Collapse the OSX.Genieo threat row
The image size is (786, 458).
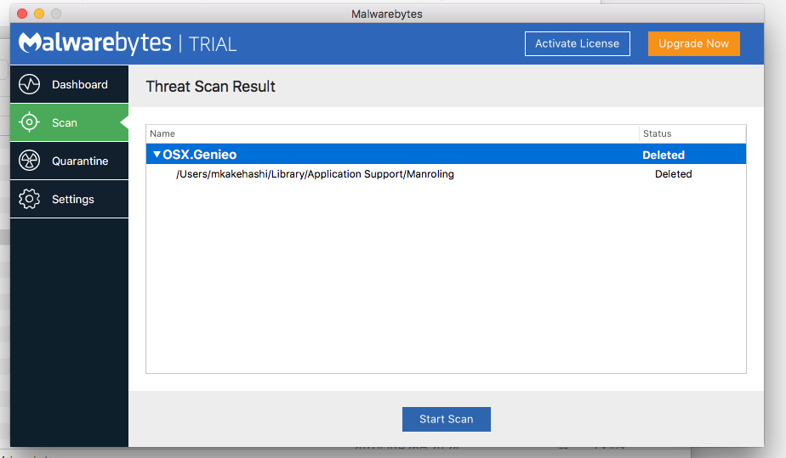(157, 154)
